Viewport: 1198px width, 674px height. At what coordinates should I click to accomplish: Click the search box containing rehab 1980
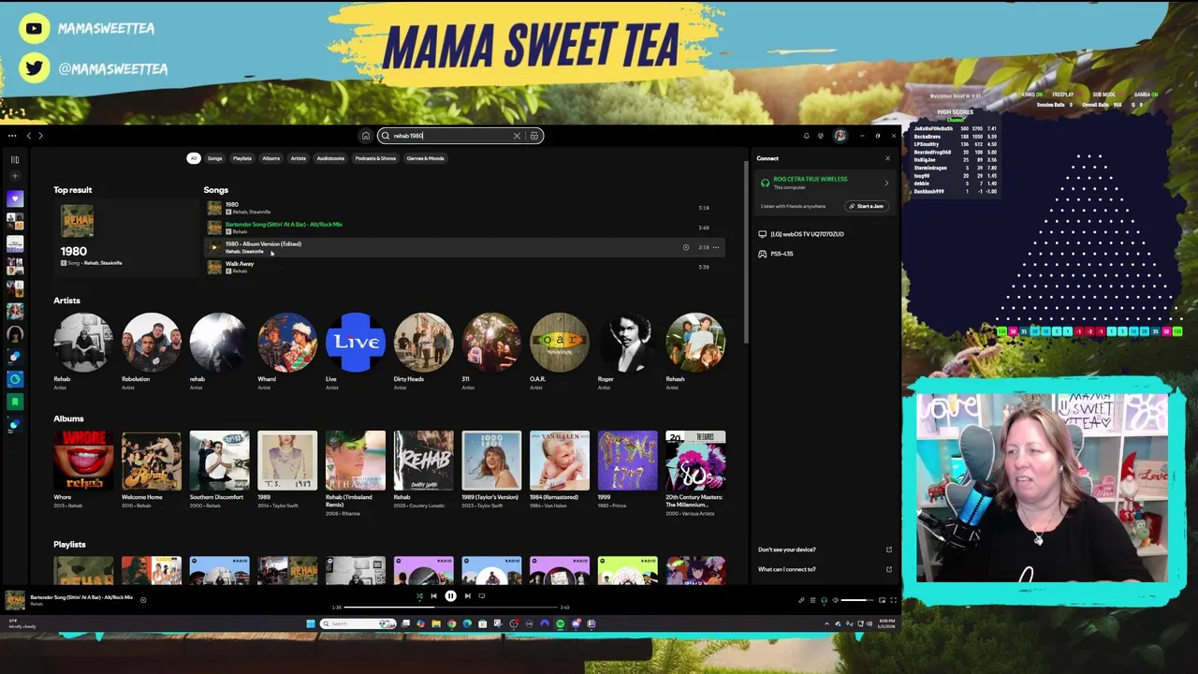click(x=460, y=136)
